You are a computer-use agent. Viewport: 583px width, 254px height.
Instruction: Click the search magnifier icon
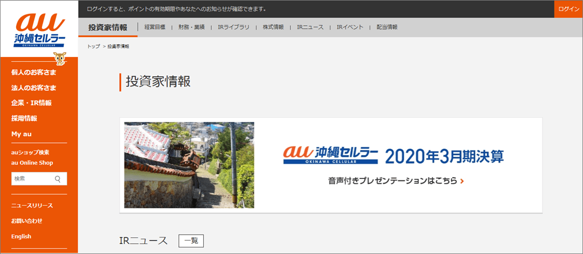point(58,179)
